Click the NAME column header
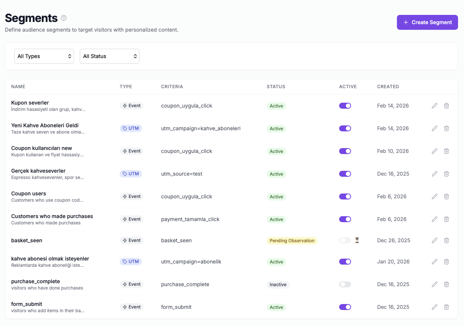Viewport: 464px width, 326px height. click(x=18, y=86)
